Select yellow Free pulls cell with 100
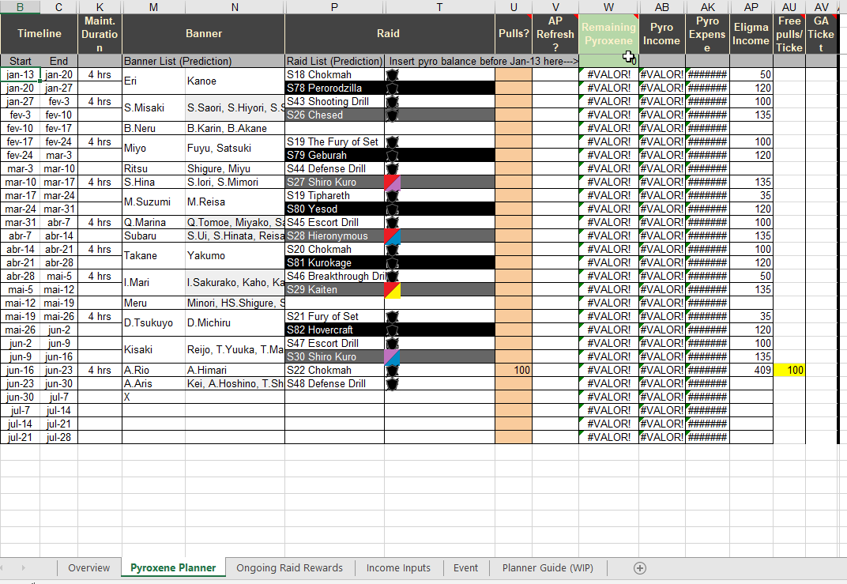The height and width of the screenshot is (584, 847). pyautogui.click(x=789, y=370)
